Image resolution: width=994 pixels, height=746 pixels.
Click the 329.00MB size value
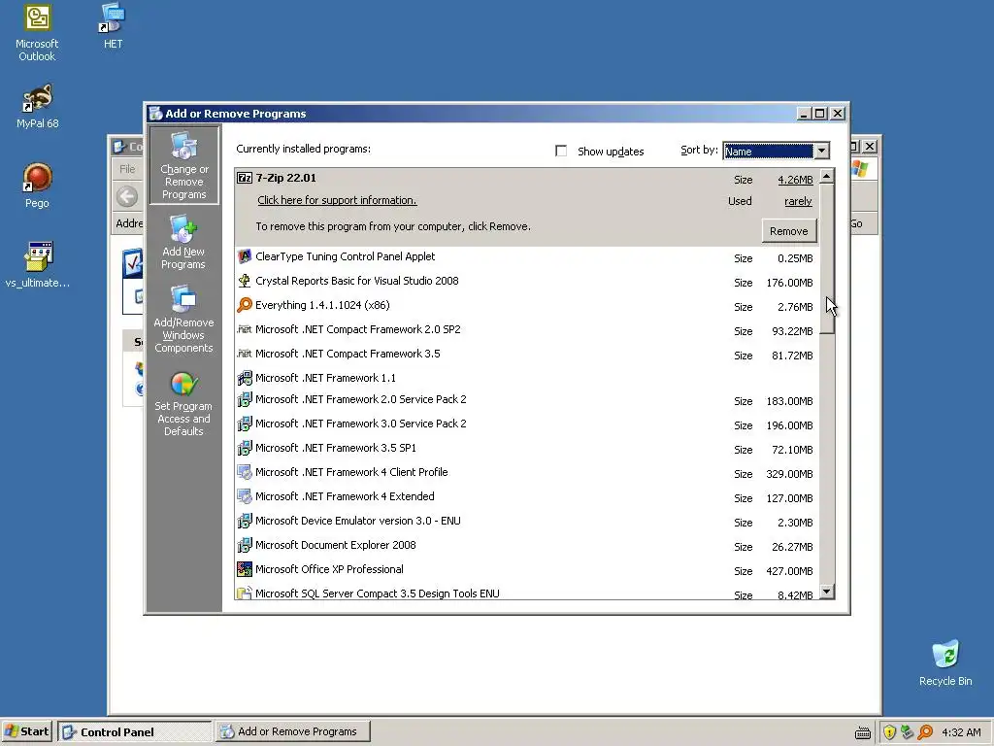[x=789, y=474]
